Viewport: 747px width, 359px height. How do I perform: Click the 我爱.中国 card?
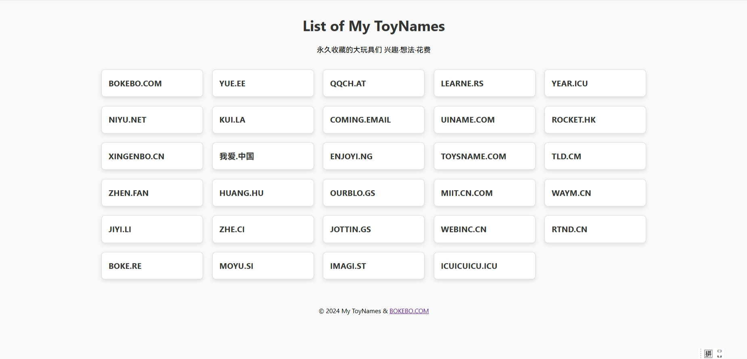[x=263, y=156]
